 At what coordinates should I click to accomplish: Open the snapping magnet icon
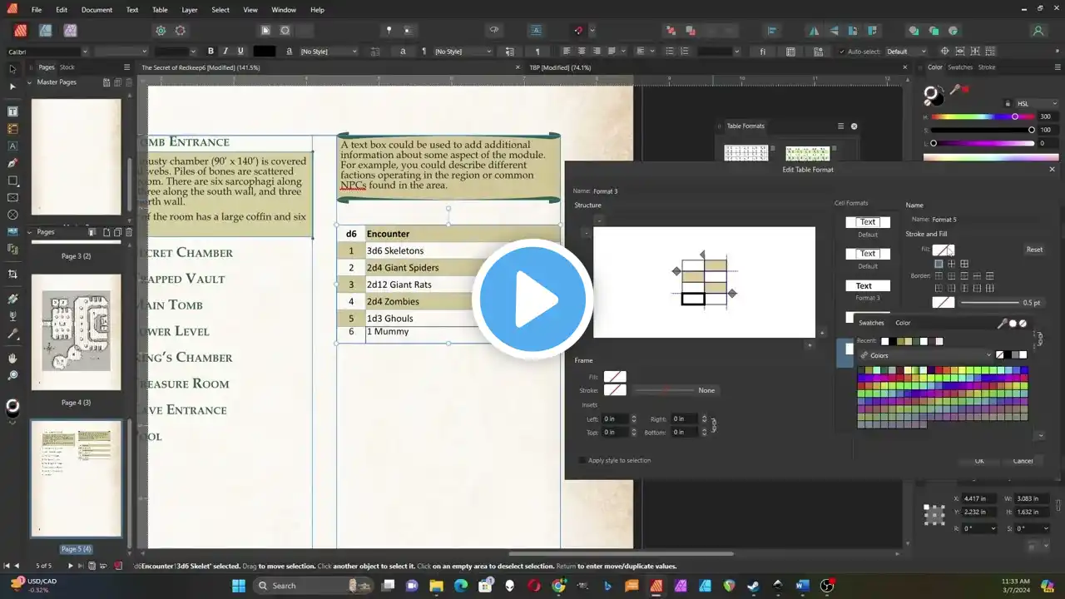click(x=579, y=31)
